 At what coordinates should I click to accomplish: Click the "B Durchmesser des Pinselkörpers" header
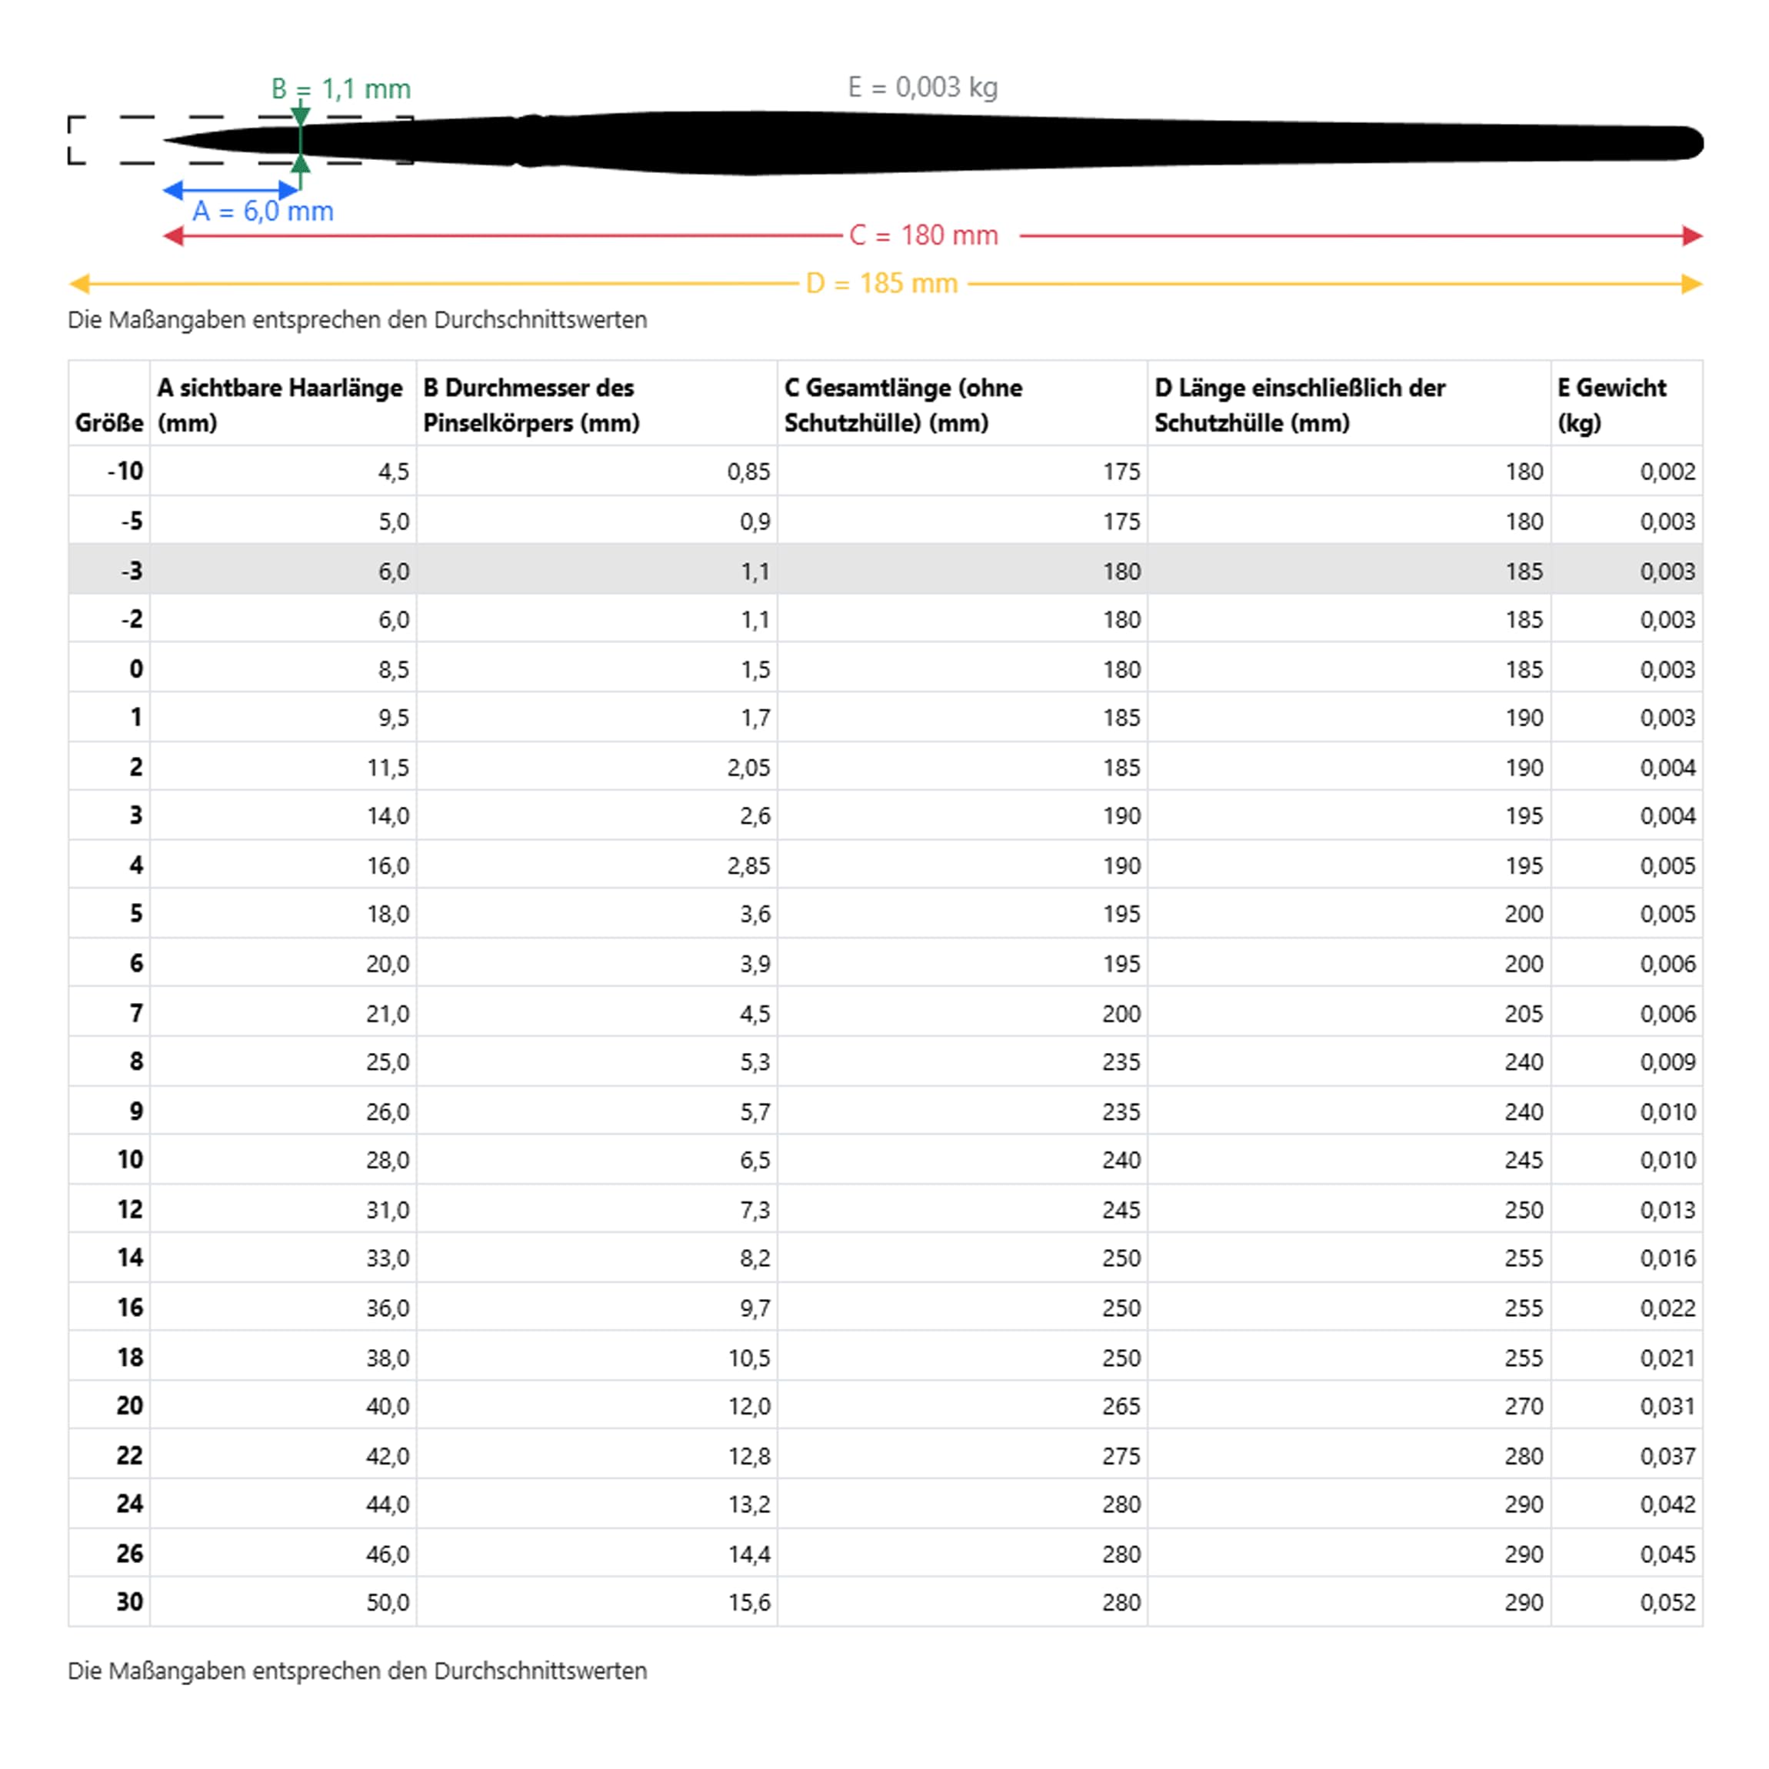[x=531, y=404]
